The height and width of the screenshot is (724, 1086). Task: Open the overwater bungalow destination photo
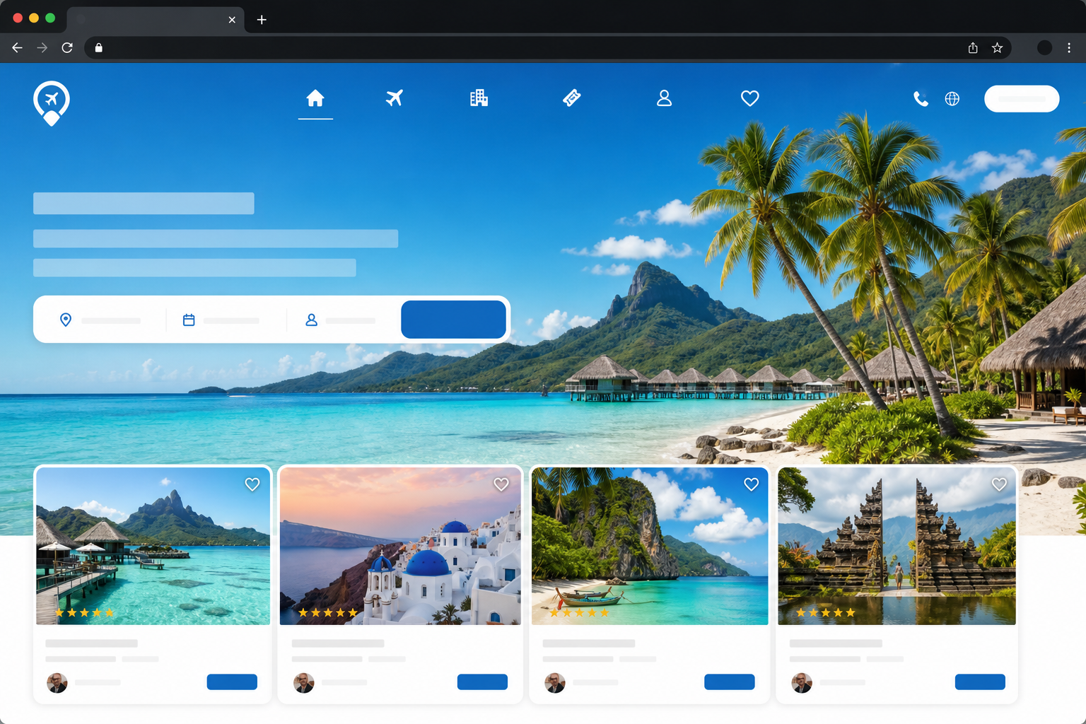(153, 546)
